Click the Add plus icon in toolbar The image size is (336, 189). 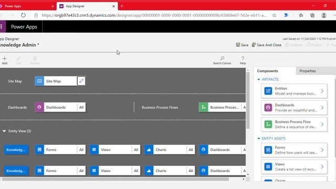pyautogui.click(x=5, y=58)
